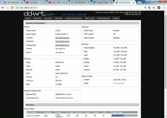Screen dimensions: 167x118
Task: Click the translate page icon
Action: (149, 7)
